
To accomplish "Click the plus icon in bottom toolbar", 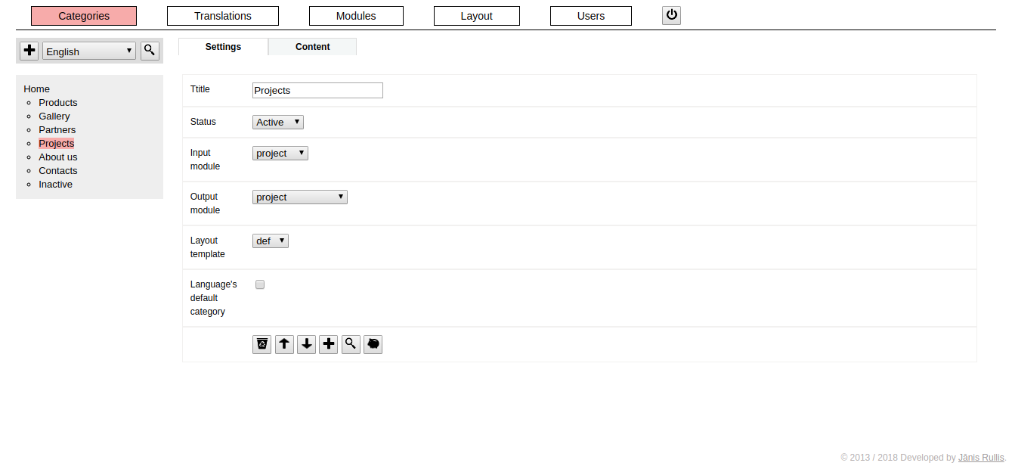I will (x=329, y=345).
